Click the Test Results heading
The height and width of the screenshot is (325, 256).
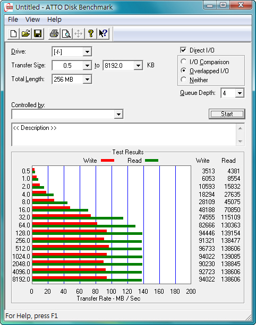pyautogui.click(x=128, y=152)
